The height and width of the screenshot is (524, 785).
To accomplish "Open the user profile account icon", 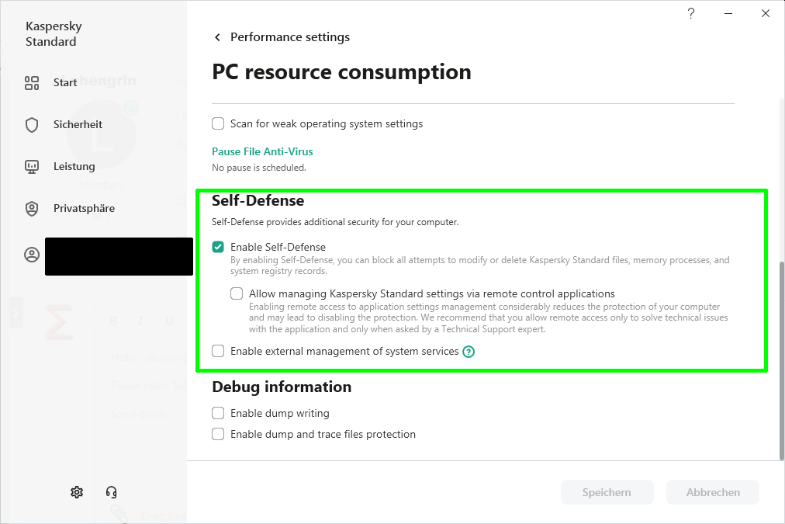I will point(32,255).
